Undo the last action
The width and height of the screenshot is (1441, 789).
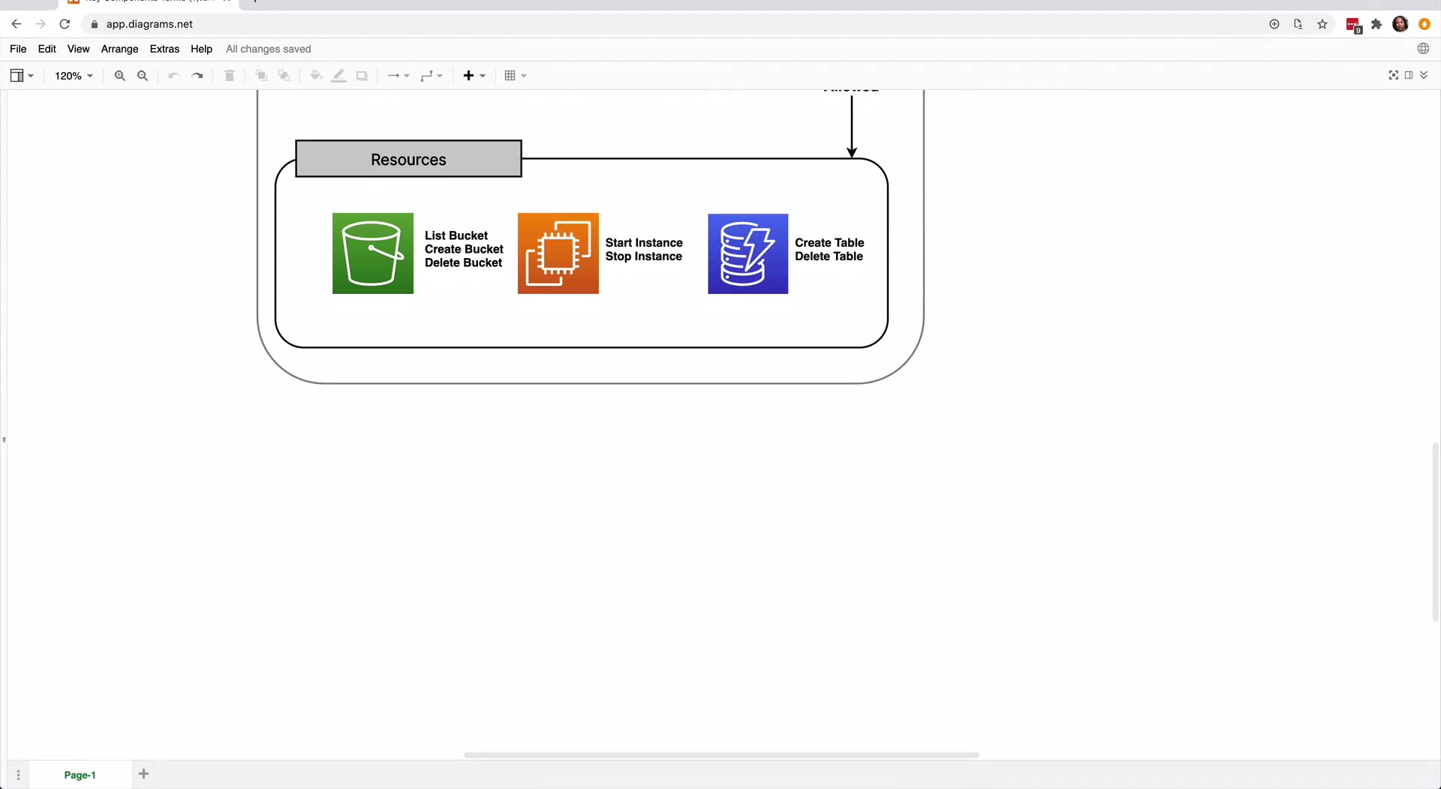click(173, 76)
